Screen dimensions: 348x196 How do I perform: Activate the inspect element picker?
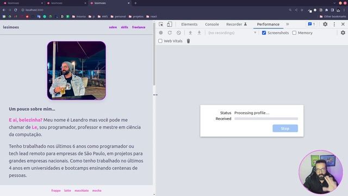(x=161, y=24)
